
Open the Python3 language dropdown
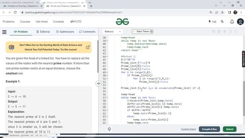113,31
